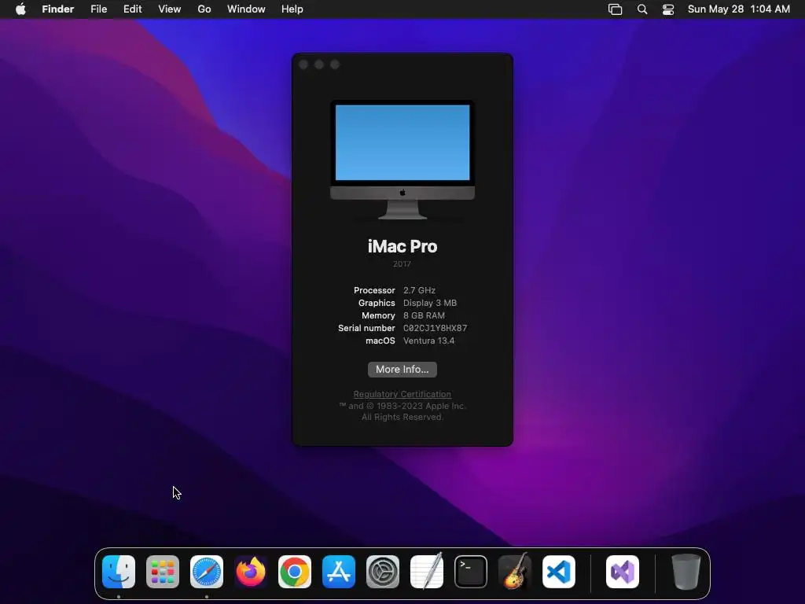Open Launchpad in the Dock
Screen dimensions: 805x604
163,572
